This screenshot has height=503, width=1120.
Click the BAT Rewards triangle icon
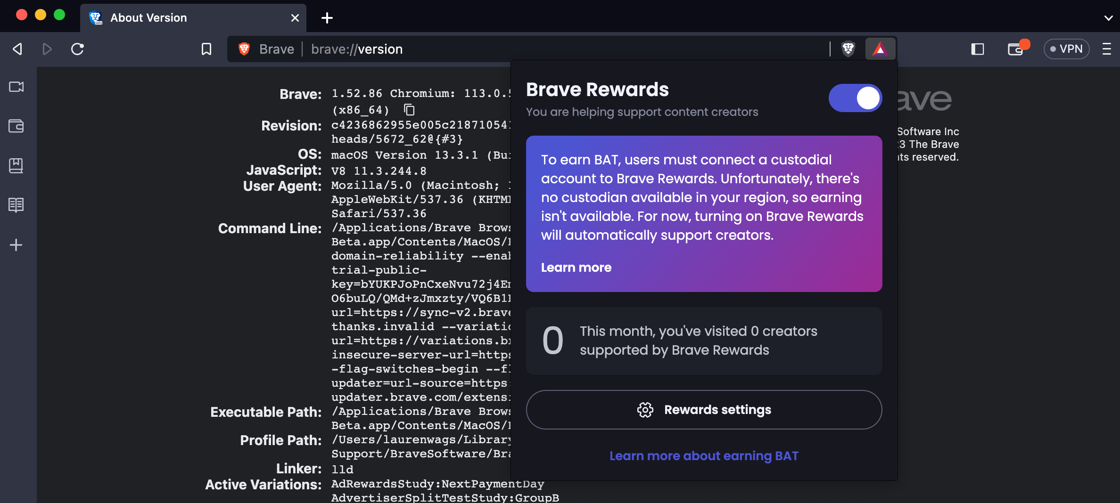coord(880,49)
